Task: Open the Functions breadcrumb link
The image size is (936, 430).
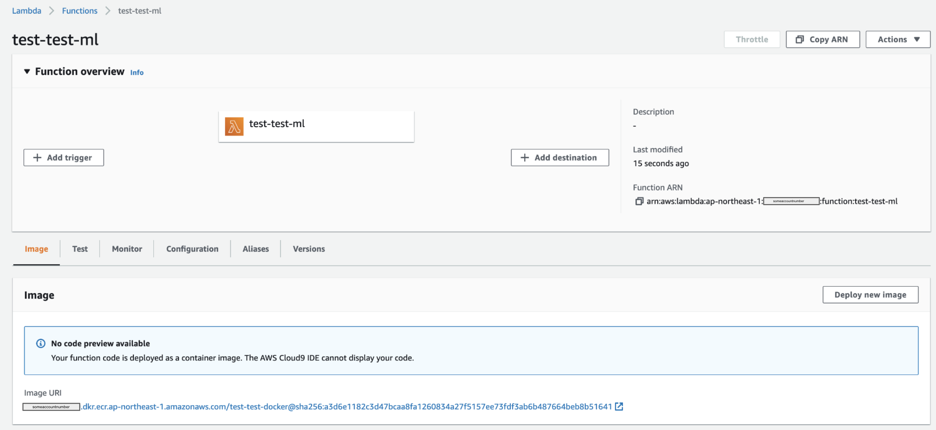Action: [79, 11]
